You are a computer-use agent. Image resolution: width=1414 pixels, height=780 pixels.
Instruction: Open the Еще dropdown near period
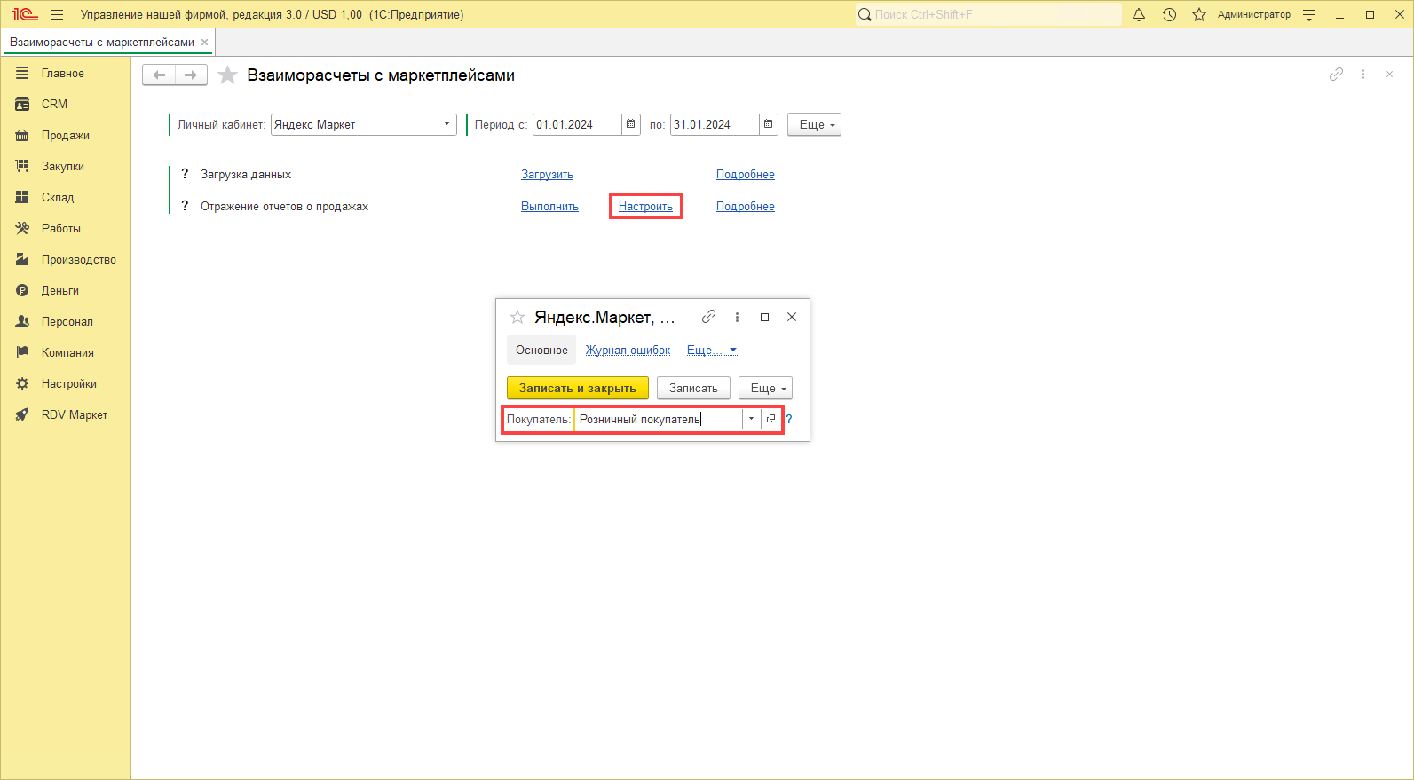click(814, 124)
